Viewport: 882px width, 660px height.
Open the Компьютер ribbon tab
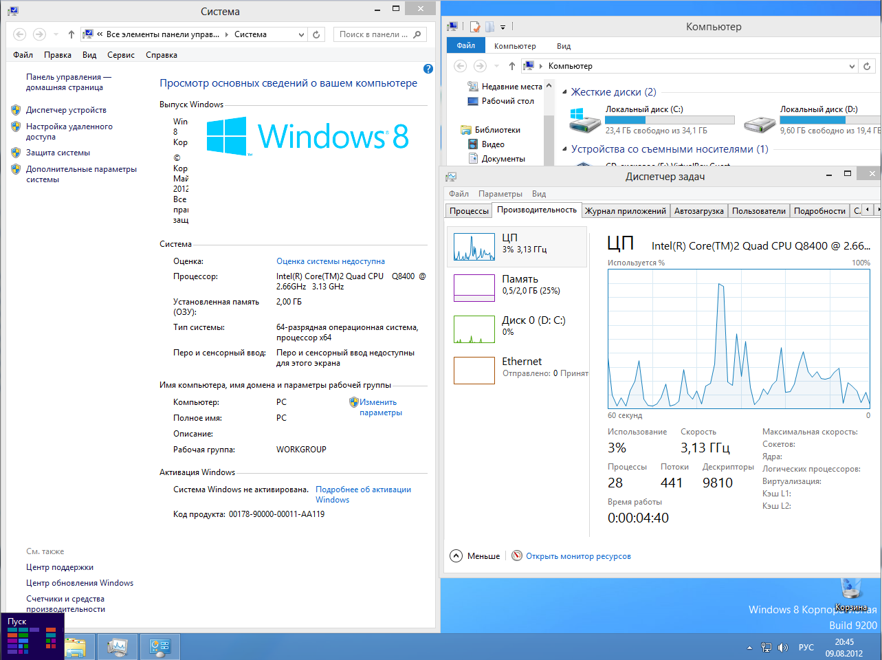(515, 46)
